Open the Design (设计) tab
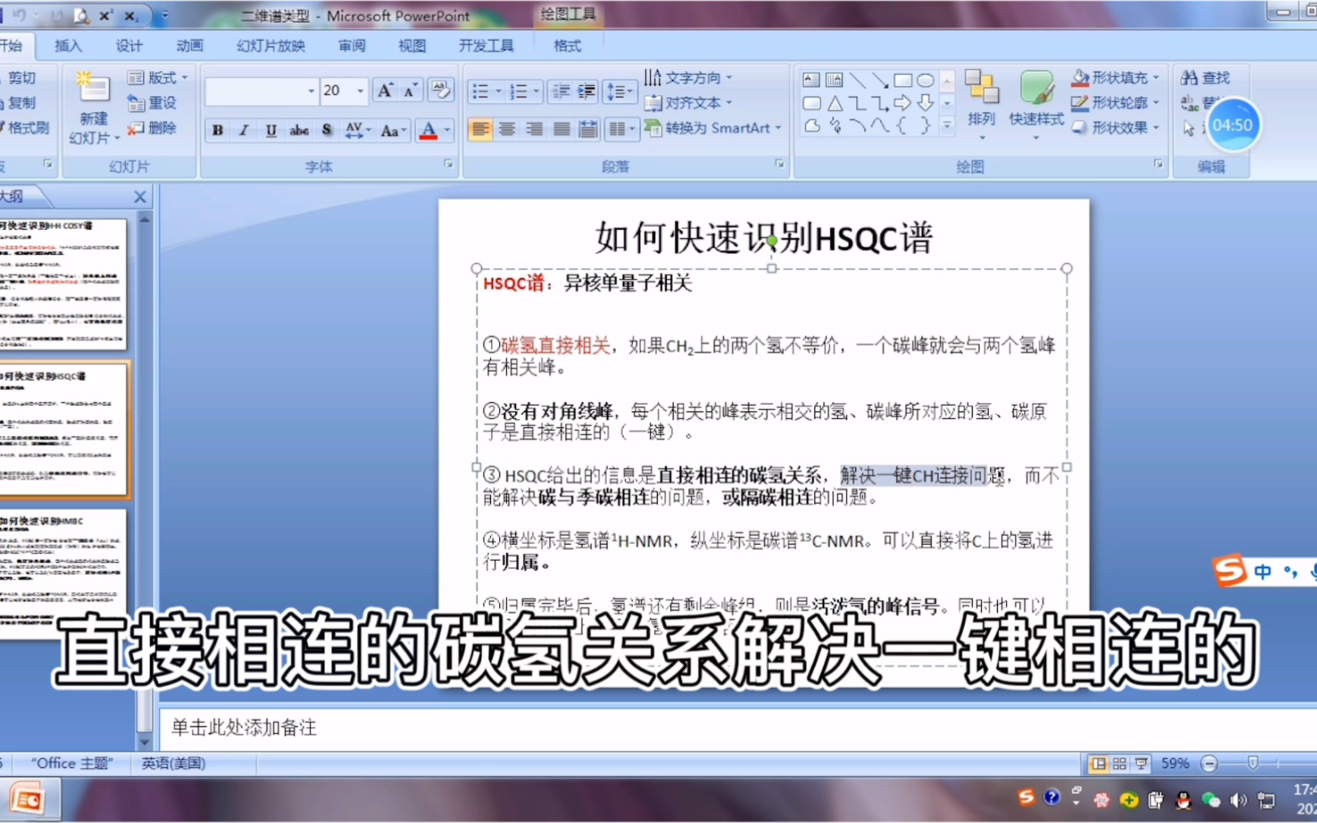The height and width of the screenshot is (823, 1317). (x=129, y=46)
